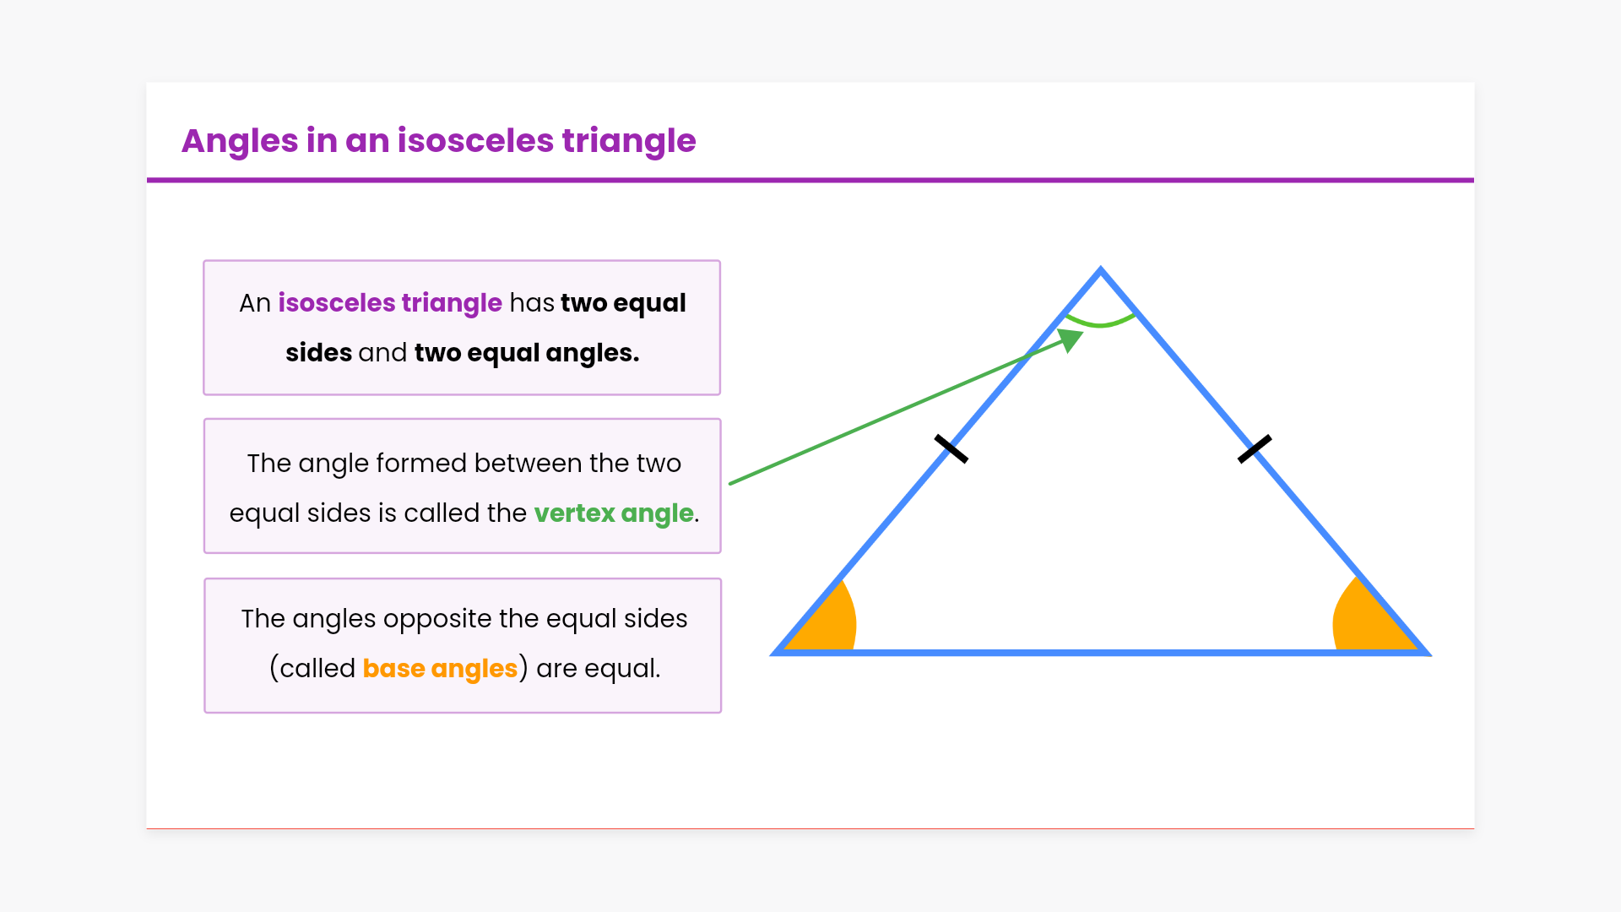The width and height of the screenshot is (1621, 912).
Task: Click the purple "isosceles triangle" phrase
Action: (390, 302)
